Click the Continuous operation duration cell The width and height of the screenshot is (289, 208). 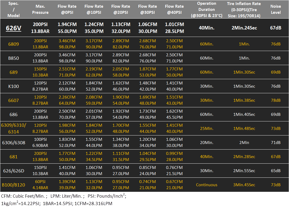207,185
